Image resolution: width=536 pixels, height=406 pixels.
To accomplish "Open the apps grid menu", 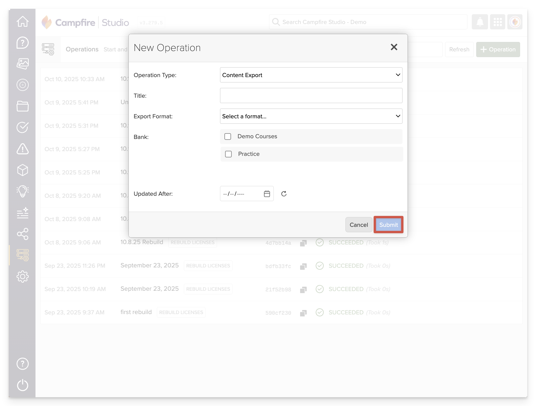I will (497, 22).
